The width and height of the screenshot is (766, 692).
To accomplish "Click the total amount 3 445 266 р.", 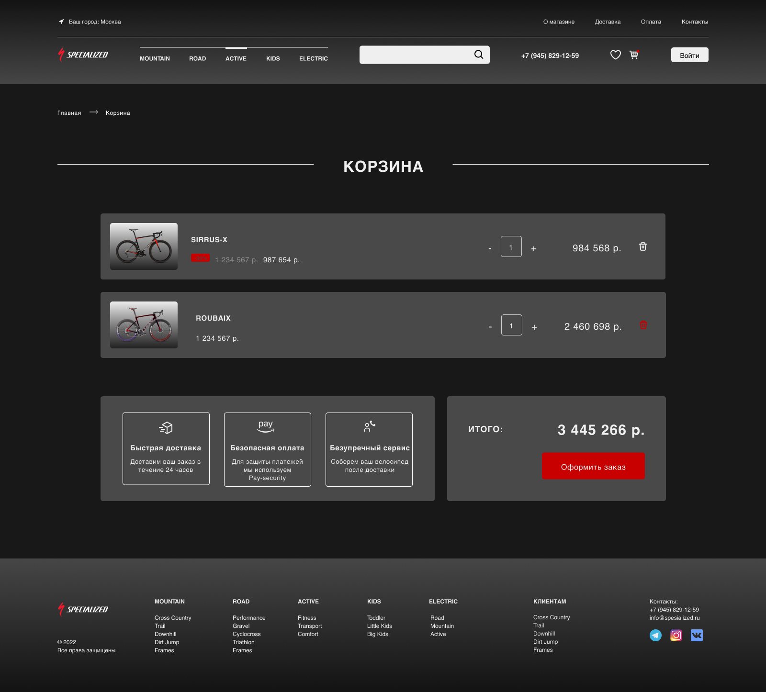I will coord(601,430).
